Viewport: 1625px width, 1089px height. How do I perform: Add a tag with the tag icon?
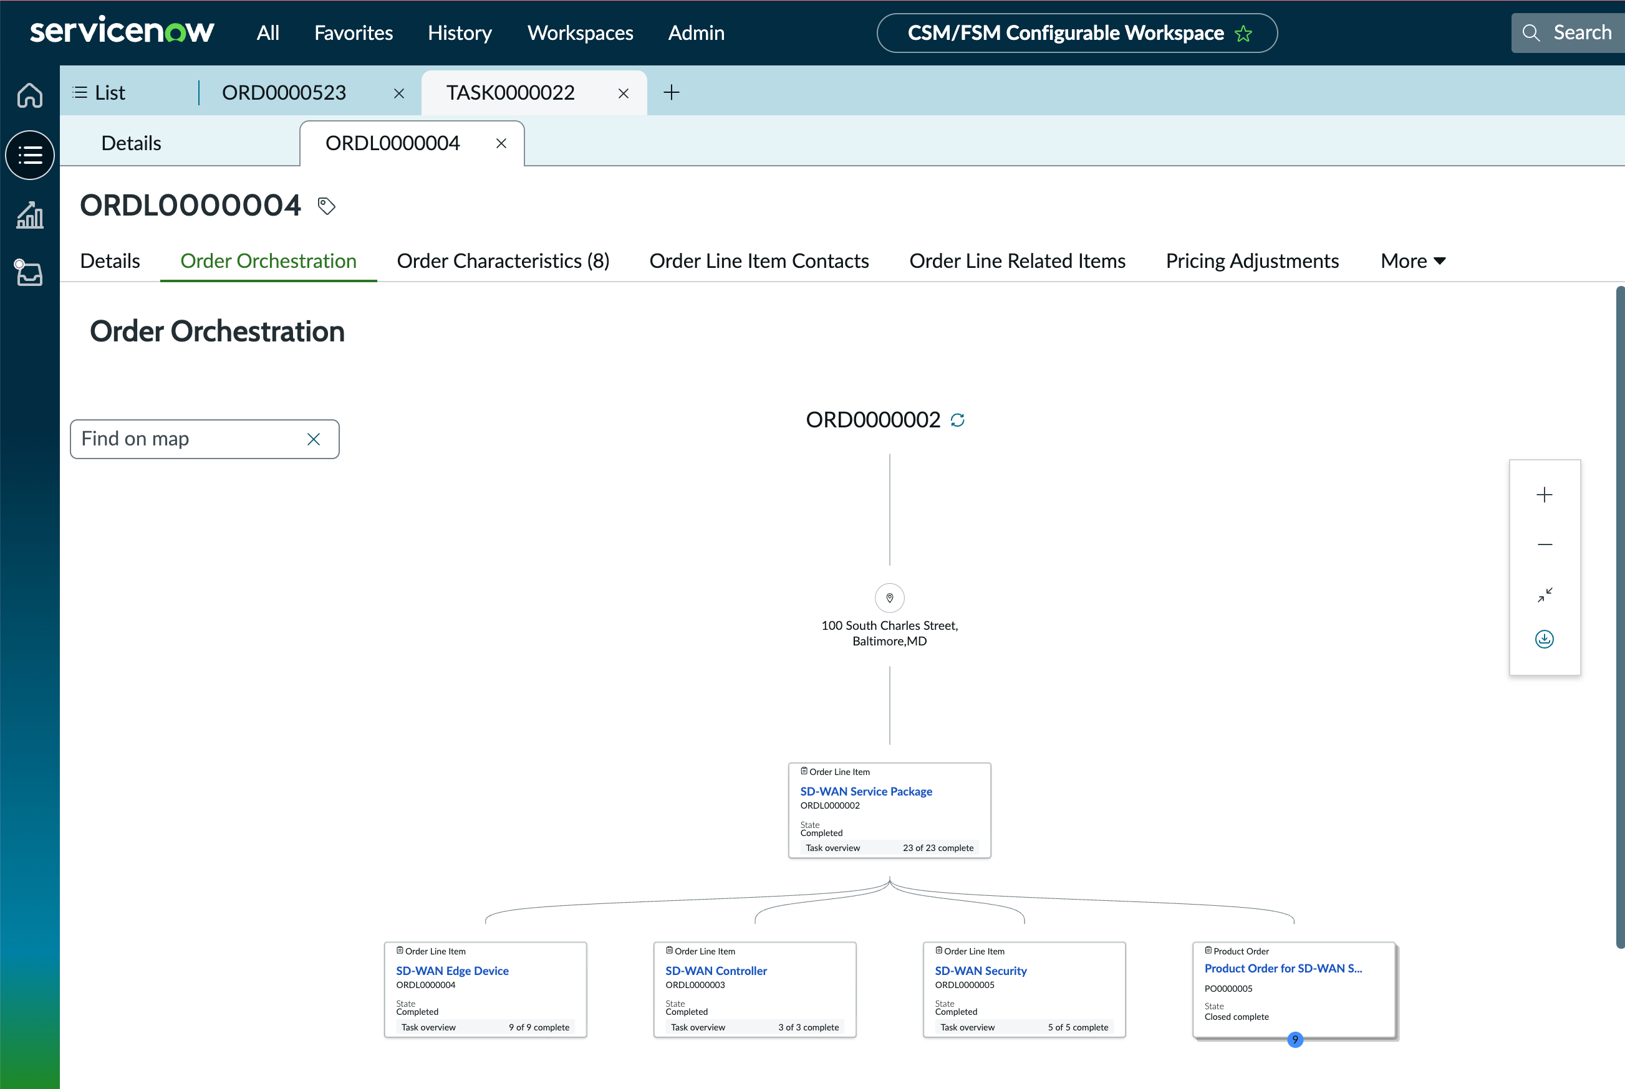point(327,206)
